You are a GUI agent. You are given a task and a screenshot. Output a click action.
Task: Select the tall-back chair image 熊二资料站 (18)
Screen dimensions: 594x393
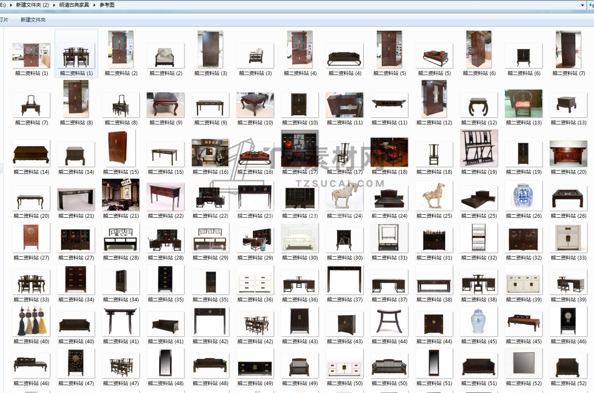(x=434, y=154)
